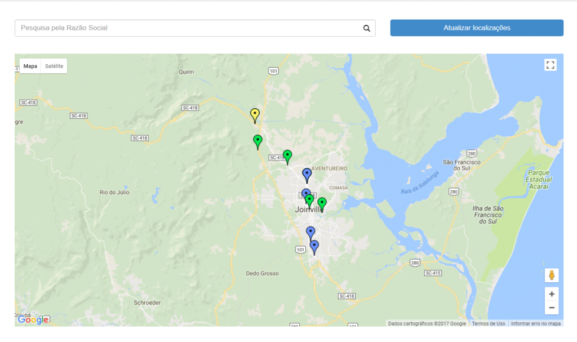Click the Atualizar localizações button
The width and height of the screenshot is (577, 342).
tap(477, 28)
